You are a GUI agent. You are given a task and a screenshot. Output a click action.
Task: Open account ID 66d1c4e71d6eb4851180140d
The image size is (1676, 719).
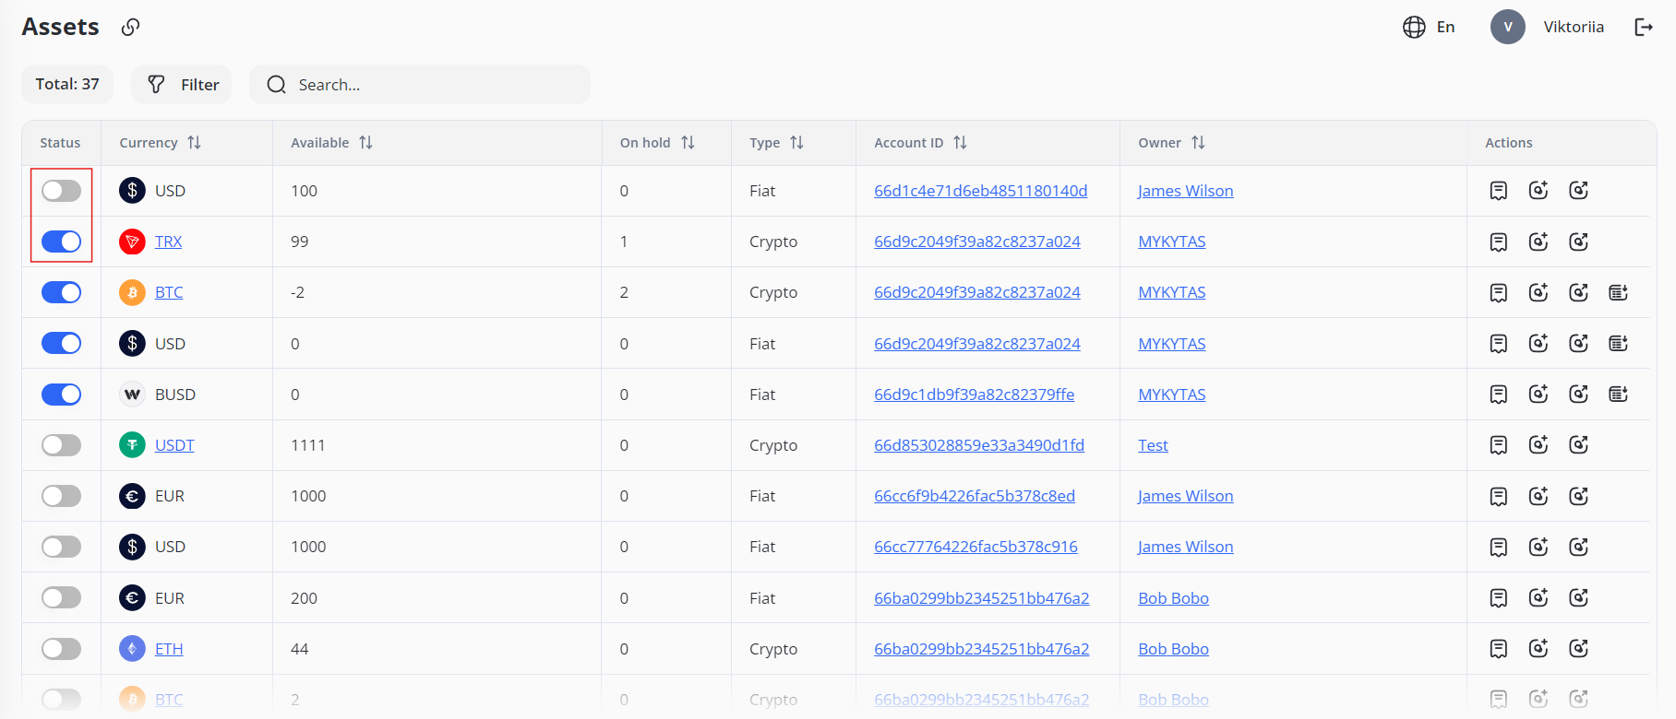(981, 191)
